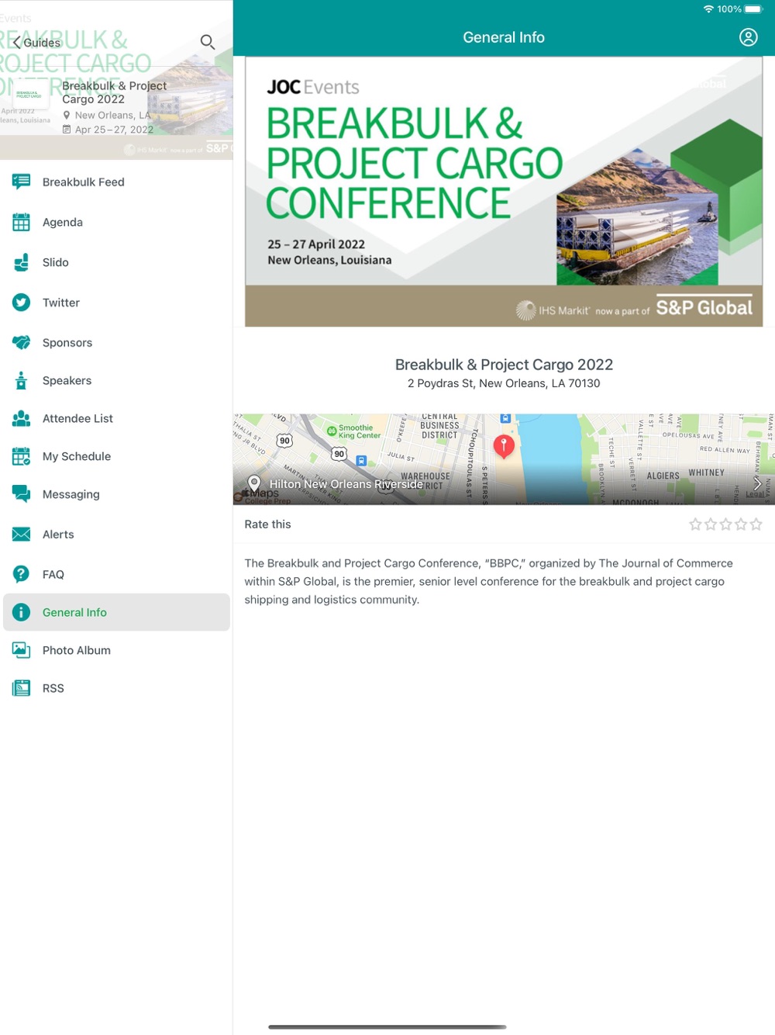Open the Alerts envelope icon
The image size is (775, 1035).
[21, 535]
